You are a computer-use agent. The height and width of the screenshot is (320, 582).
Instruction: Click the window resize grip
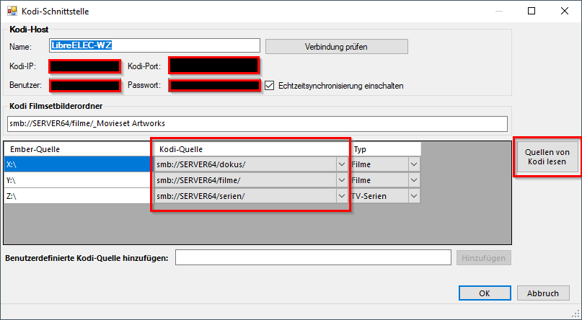pos(577,315)
